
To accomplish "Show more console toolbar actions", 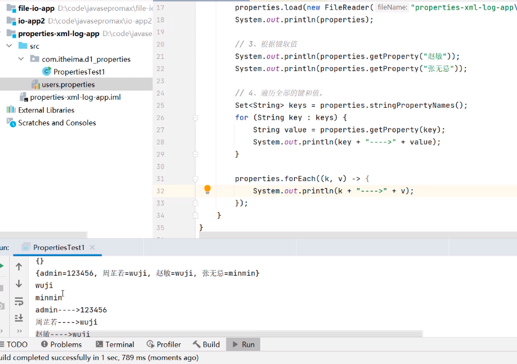I will (x=19, y=331).
